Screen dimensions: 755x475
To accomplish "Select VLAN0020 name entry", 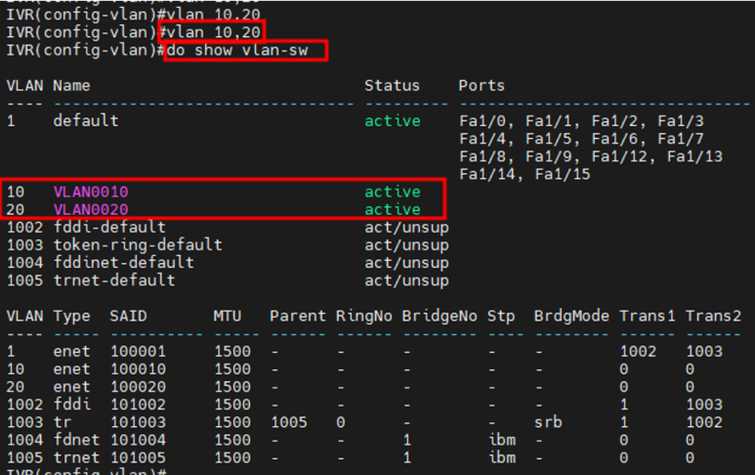I will click(91, 209).
